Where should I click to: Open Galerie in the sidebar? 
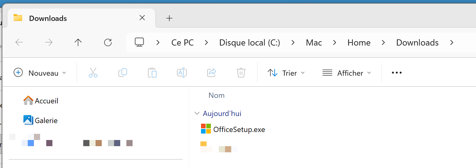pos(41,120)
